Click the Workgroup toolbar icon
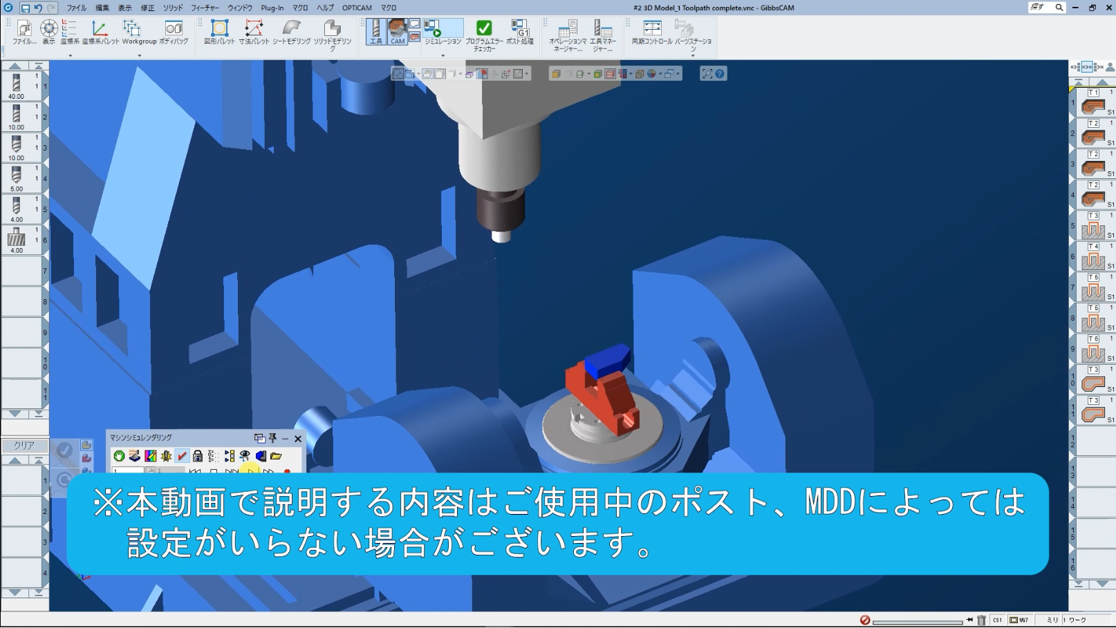The width and height of the screenshot is (1116, 628). pos(139,32)
